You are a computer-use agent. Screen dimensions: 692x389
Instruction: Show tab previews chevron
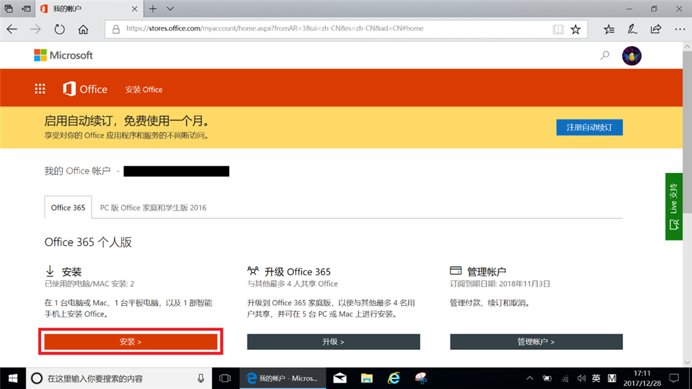click(x=170, y=9)
